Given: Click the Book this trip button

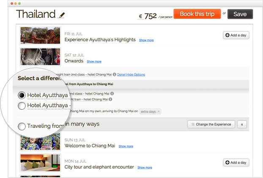Looking at the screenshot, I should [197, 14].
